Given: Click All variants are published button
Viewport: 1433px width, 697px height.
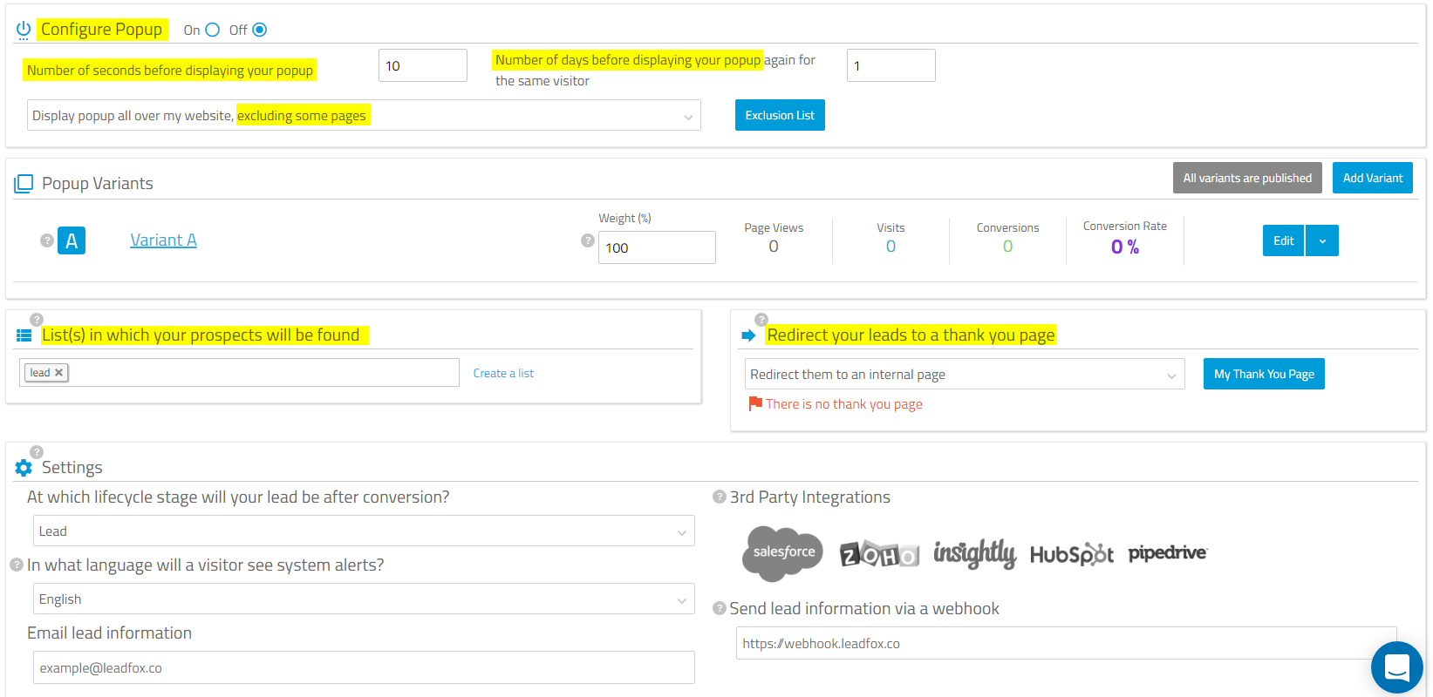Looking at the screenshot, I should pos(1247,178).
